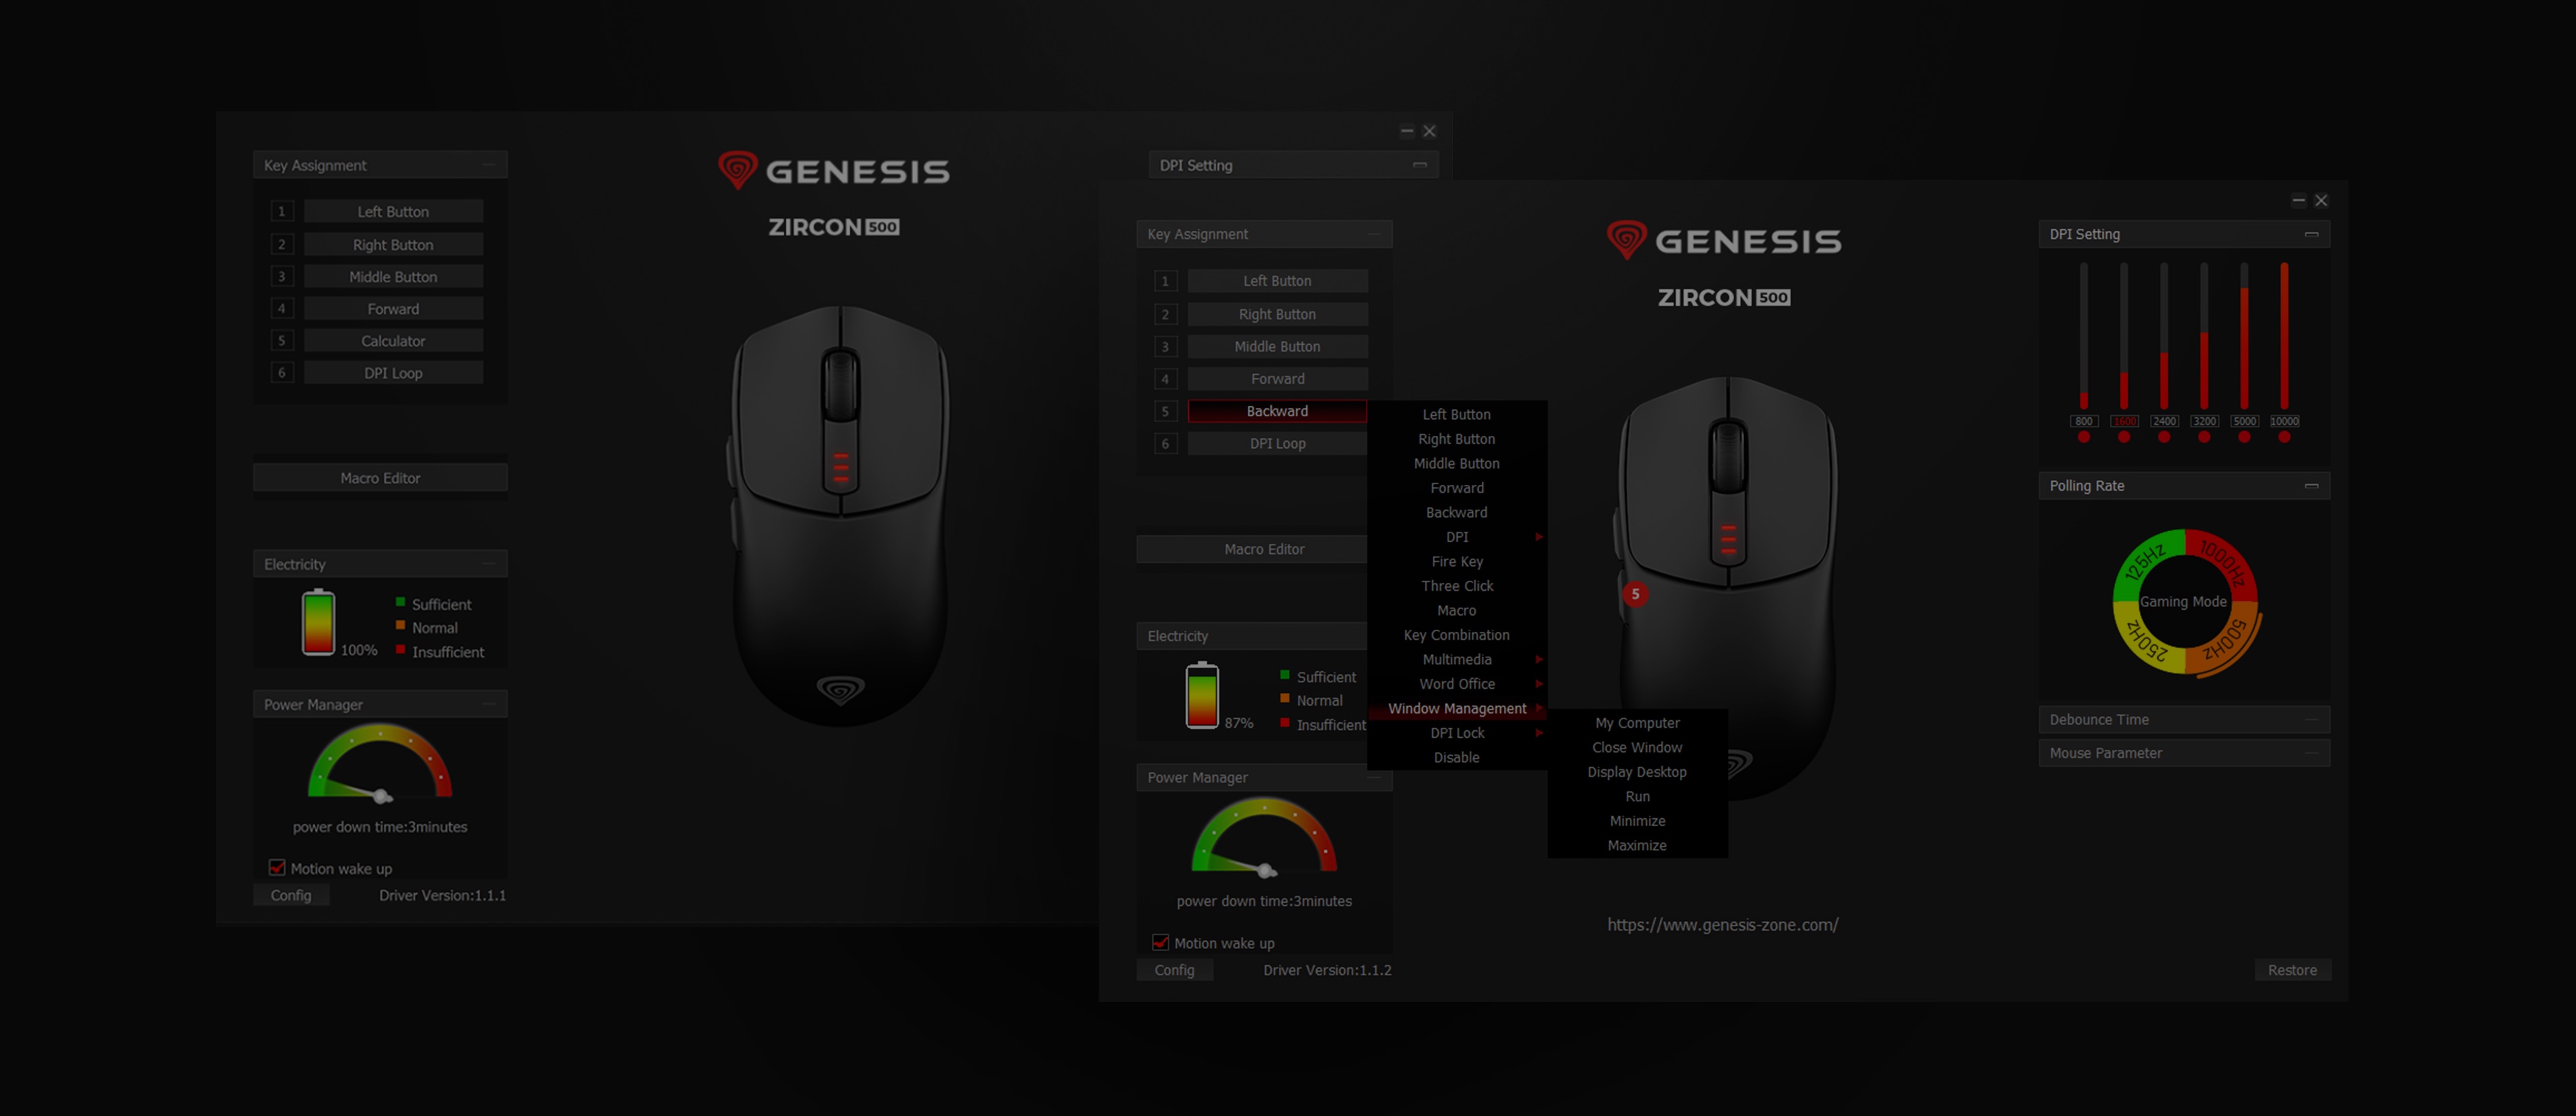This screenshot has height=1116, width=2576.
Task: Open the Multimedia submenu
Action: click(1457, 660)
